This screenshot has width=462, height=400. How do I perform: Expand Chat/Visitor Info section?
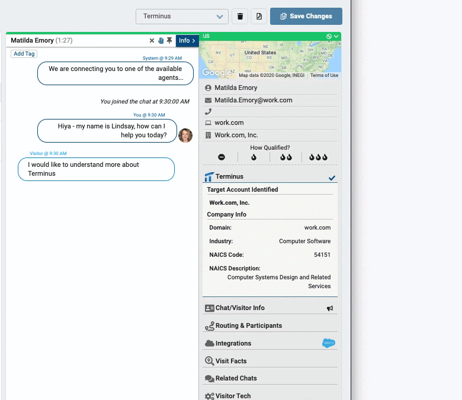click(x=270, y=308)
